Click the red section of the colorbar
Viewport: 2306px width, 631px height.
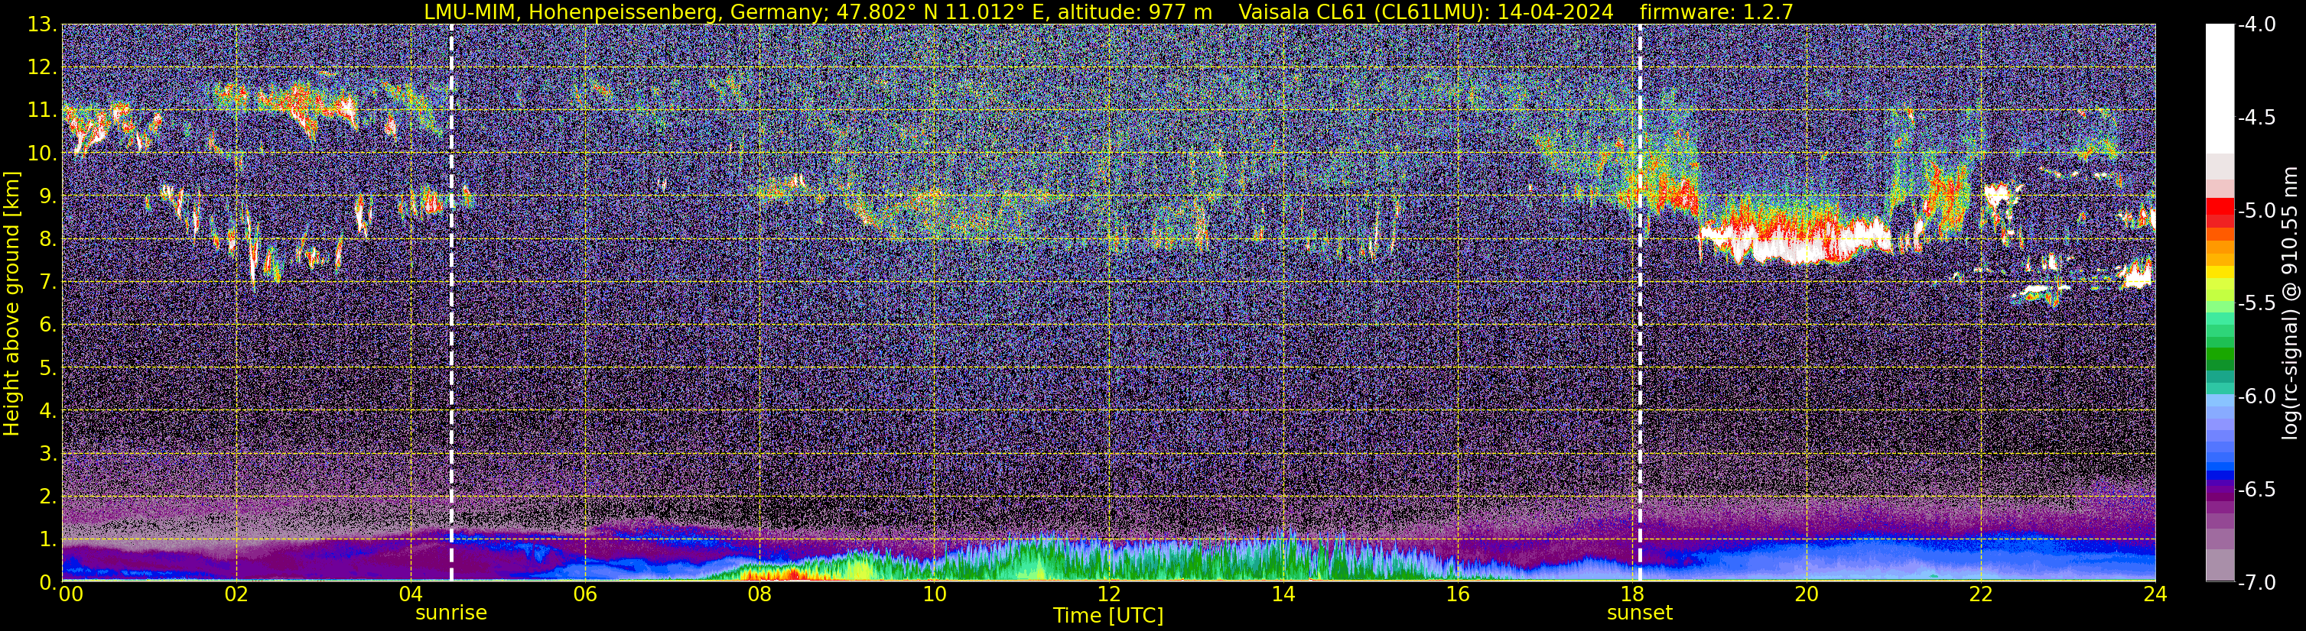pyautogui.click(x=2219, y=212)
